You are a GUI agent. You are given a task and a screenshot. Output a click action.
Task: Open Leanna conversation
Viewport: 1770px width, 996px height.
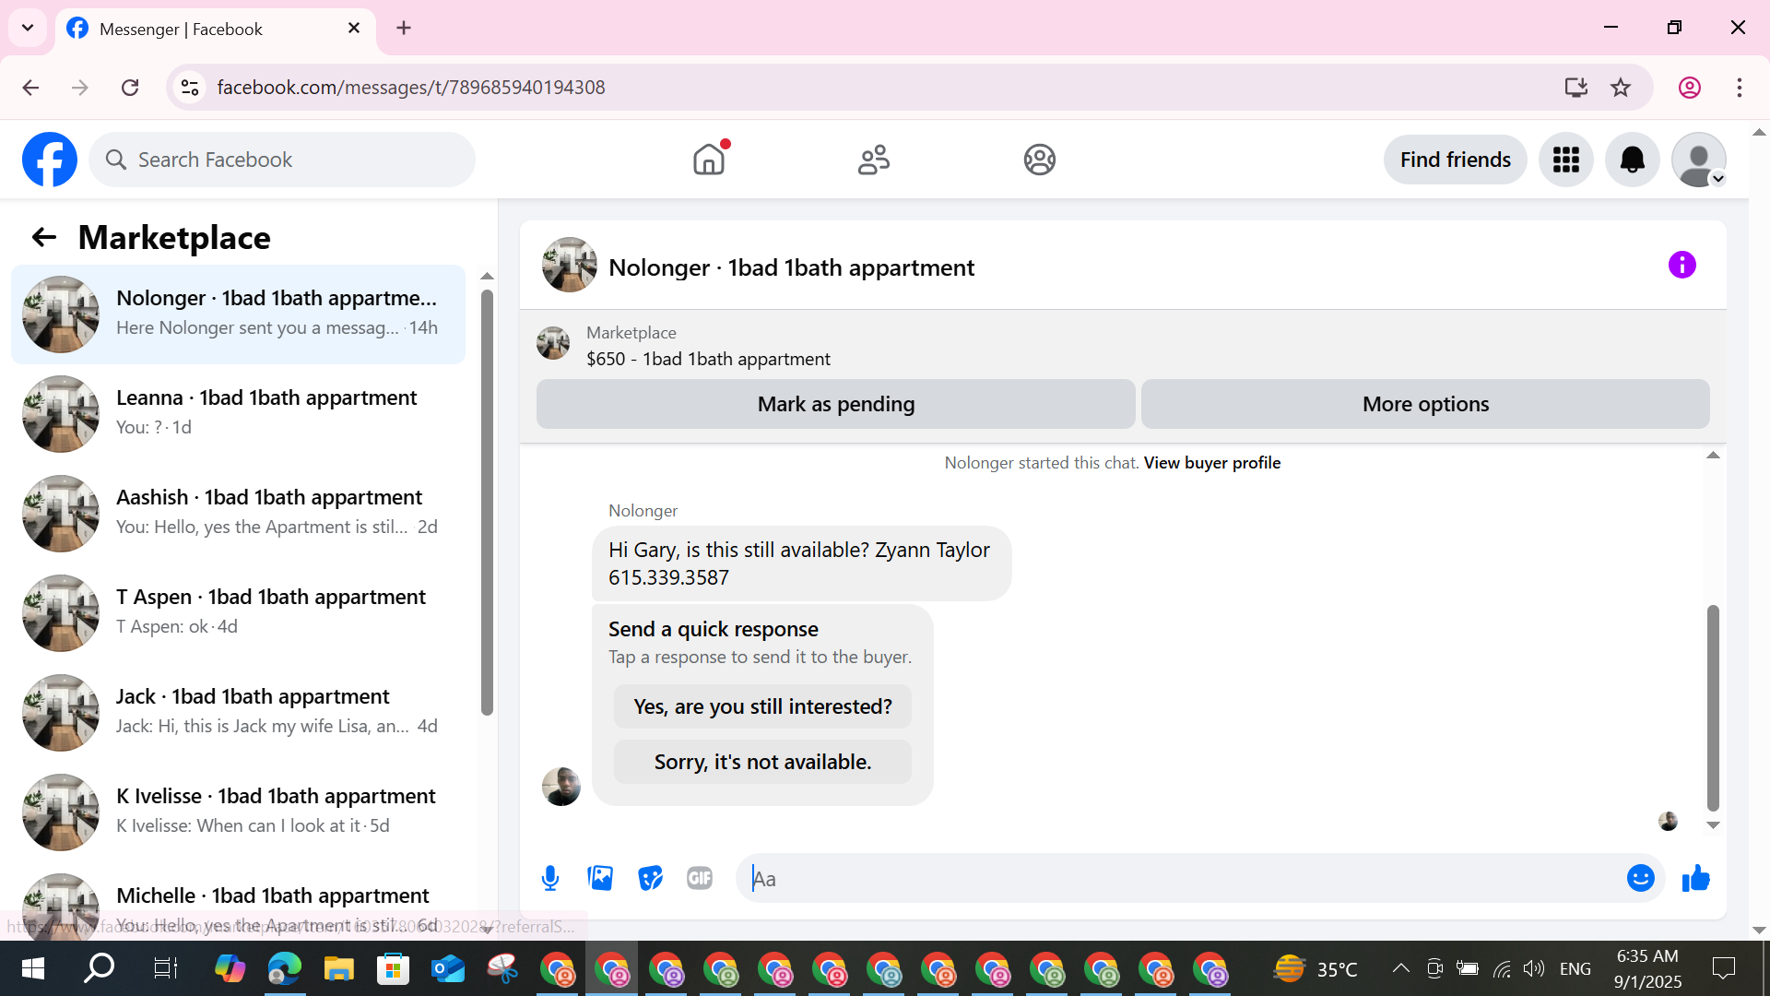238,414
